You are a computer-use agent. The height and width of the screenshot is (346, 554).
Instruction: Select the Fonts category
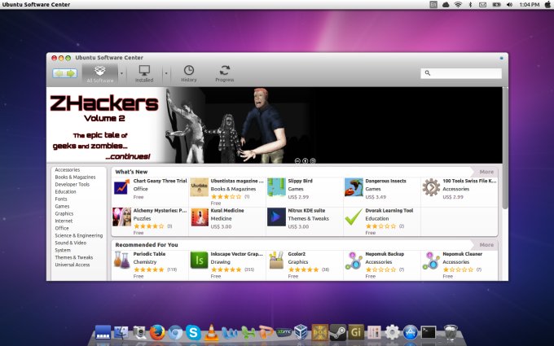61,199
